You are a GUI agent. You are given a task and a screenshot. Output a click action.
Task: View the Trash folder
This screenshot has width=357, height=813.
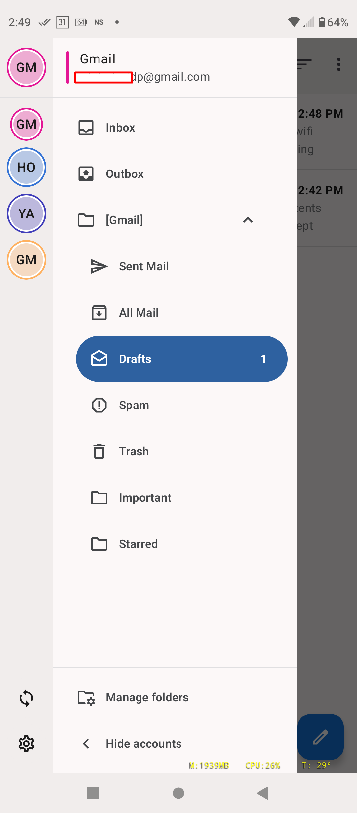134,451
